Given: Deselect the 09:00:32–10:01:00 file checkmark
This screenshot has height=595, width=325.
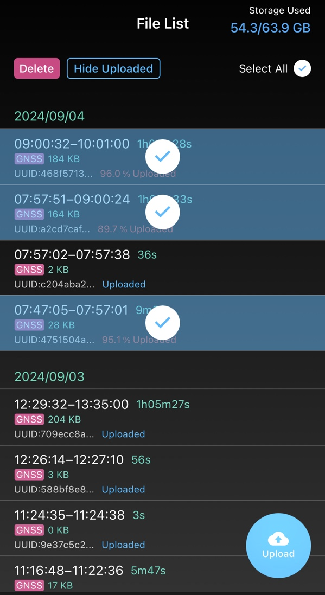Looking at the screenshot, I should tap(162, 157).
